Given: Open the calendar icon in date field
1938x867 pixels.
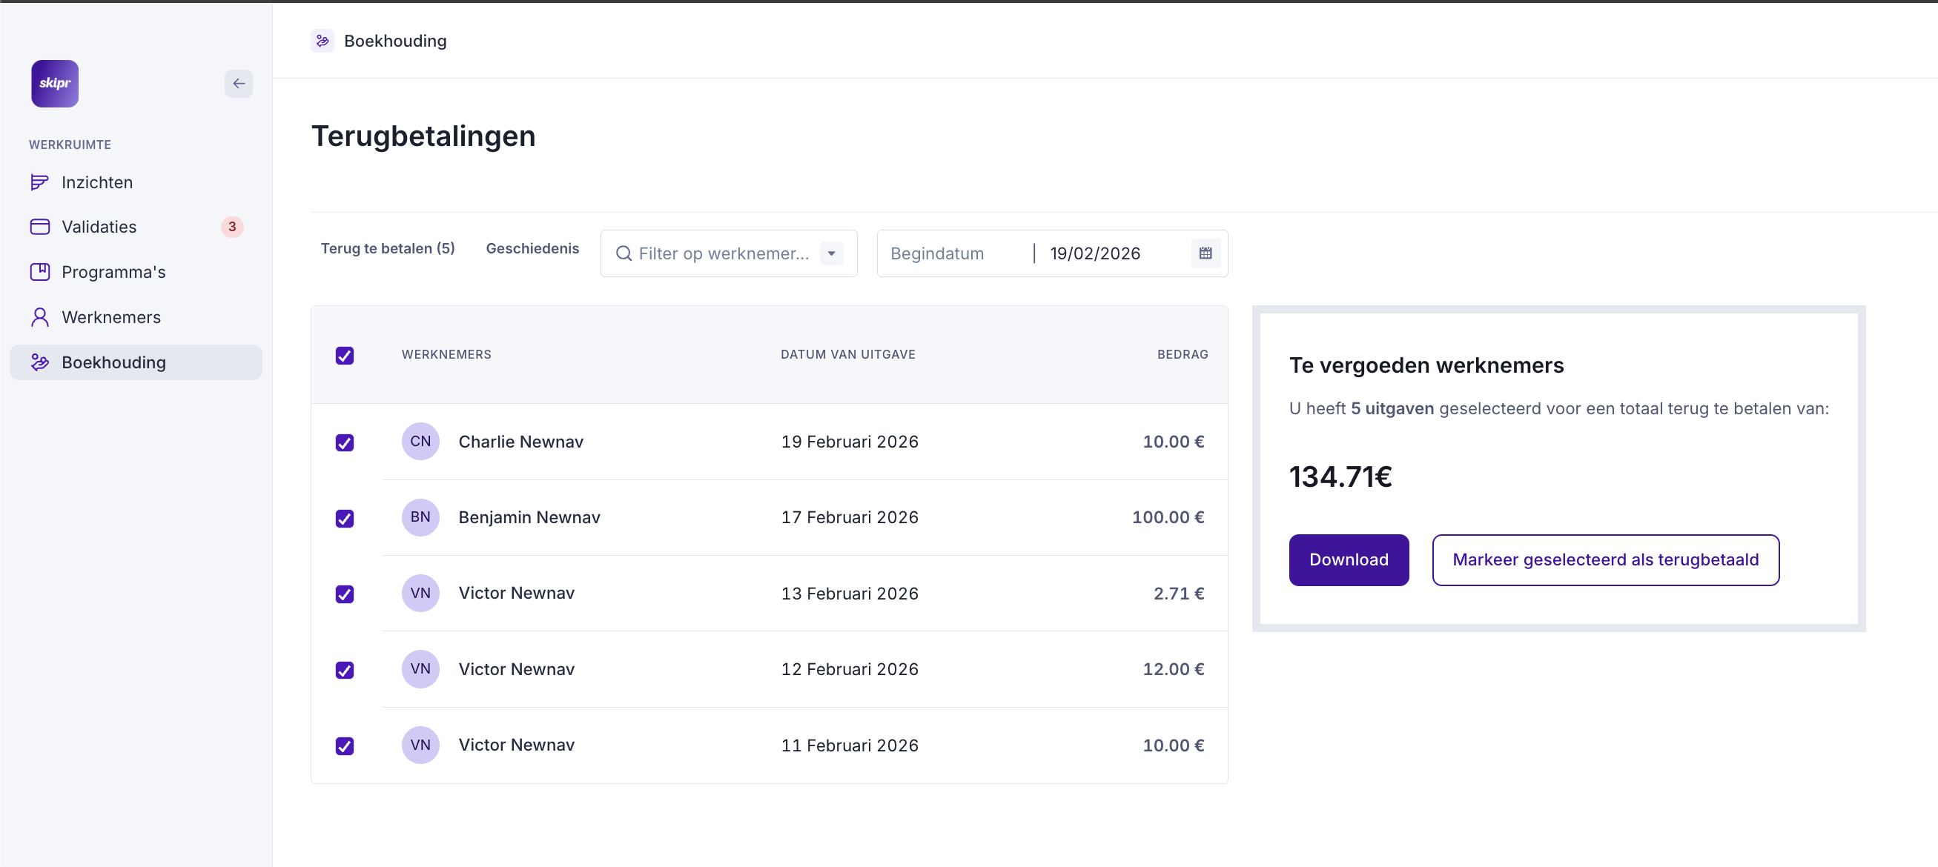Looking at the screenshot, I should (1206, 253).
